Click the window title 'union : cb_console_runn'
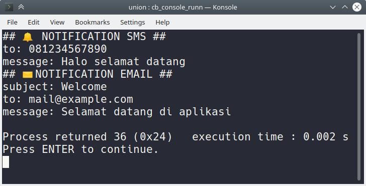366x186 pixels. [x=166, y=8]
